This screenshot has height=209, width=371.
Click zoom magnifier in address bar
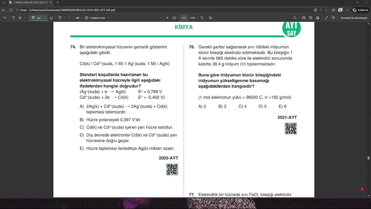(321, 10)
